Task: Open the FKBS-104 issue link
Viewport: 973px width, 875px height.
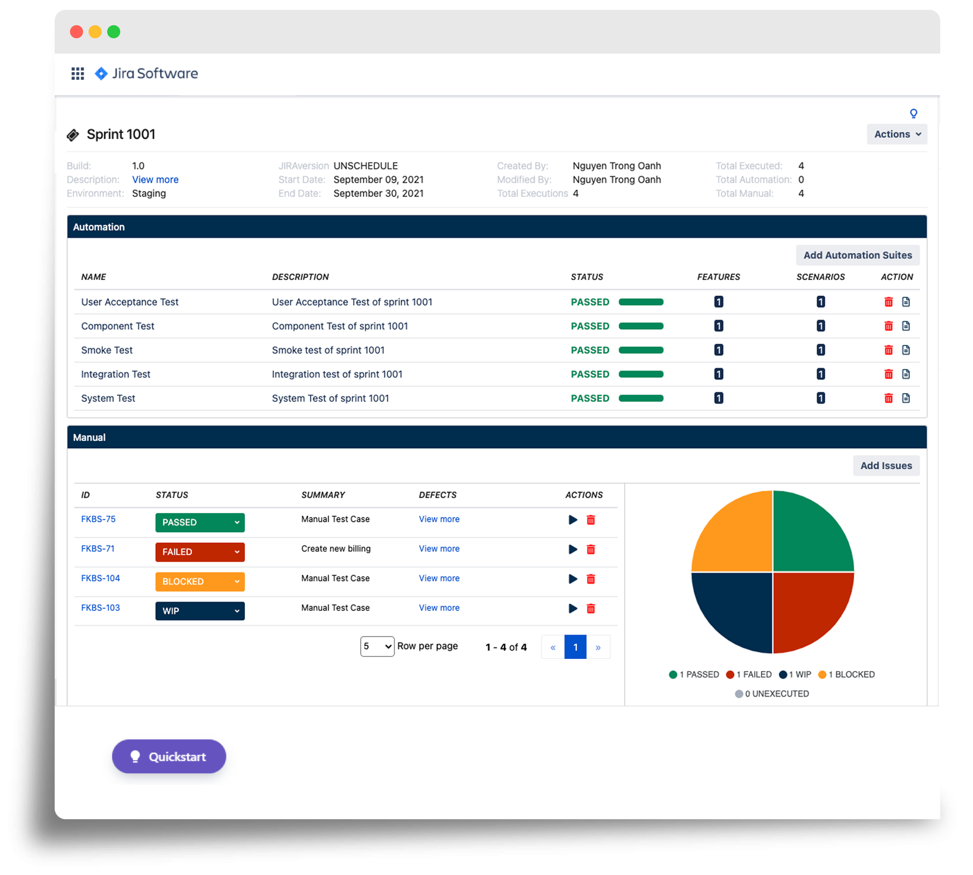Action: click(101, 578)
